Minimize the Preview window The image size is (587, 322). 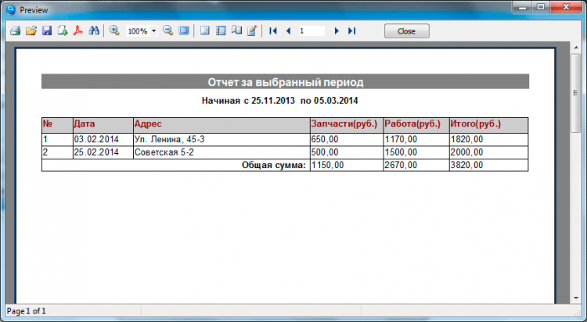click(x=523, y=7)
